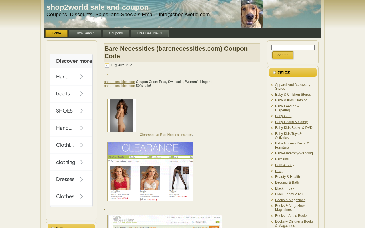Open the Coupons menu item
Viewport: 365px width, 228px height.
tap(116, 33)
